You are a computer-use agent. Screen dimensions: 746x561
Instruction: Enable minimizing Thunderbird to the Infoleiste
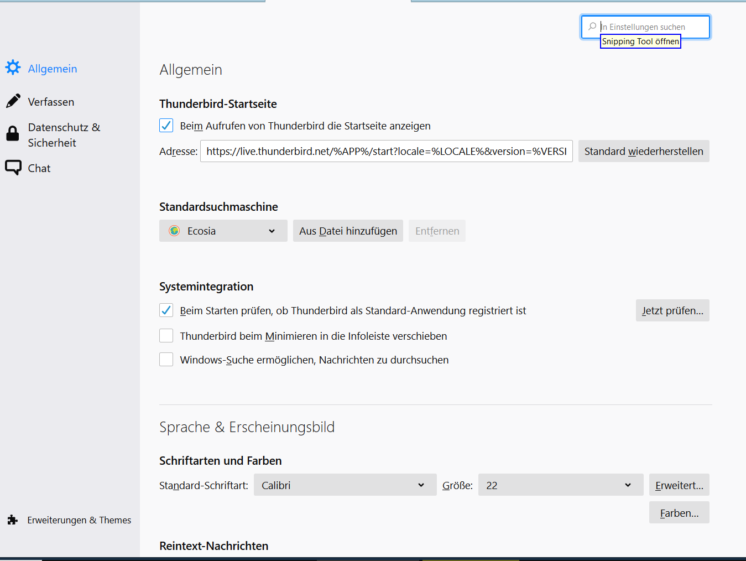click(166, 336)
